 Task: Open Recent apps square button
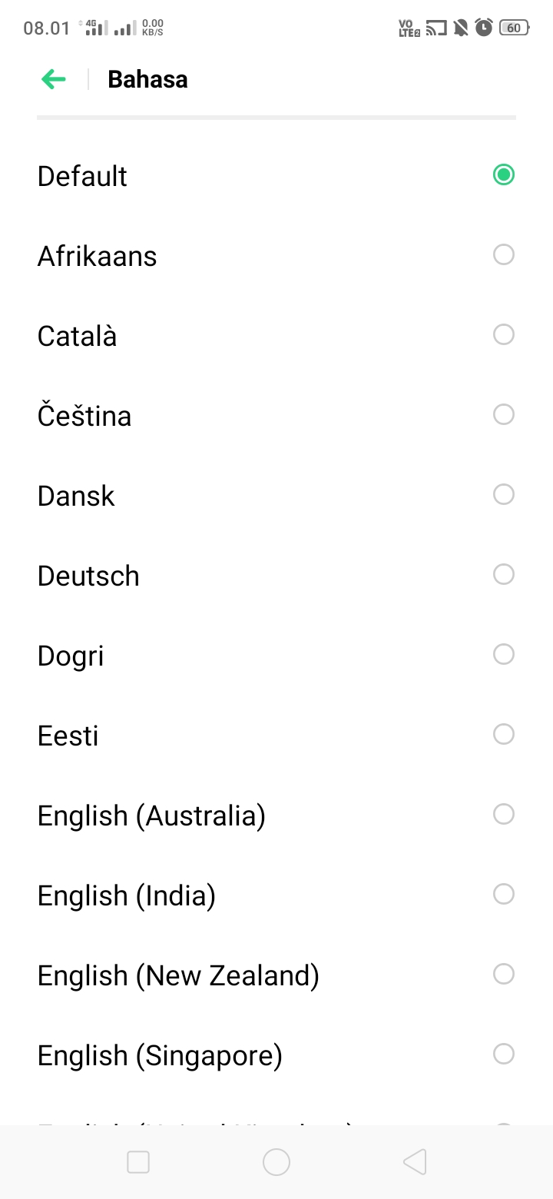tap(138, 1162)
